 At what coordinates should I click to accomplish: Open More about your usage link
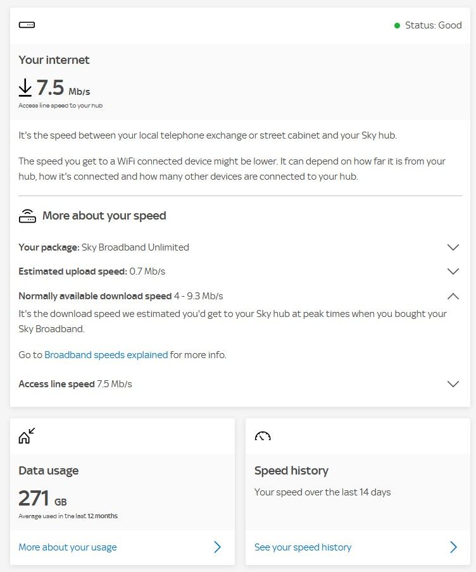(68, 547)
